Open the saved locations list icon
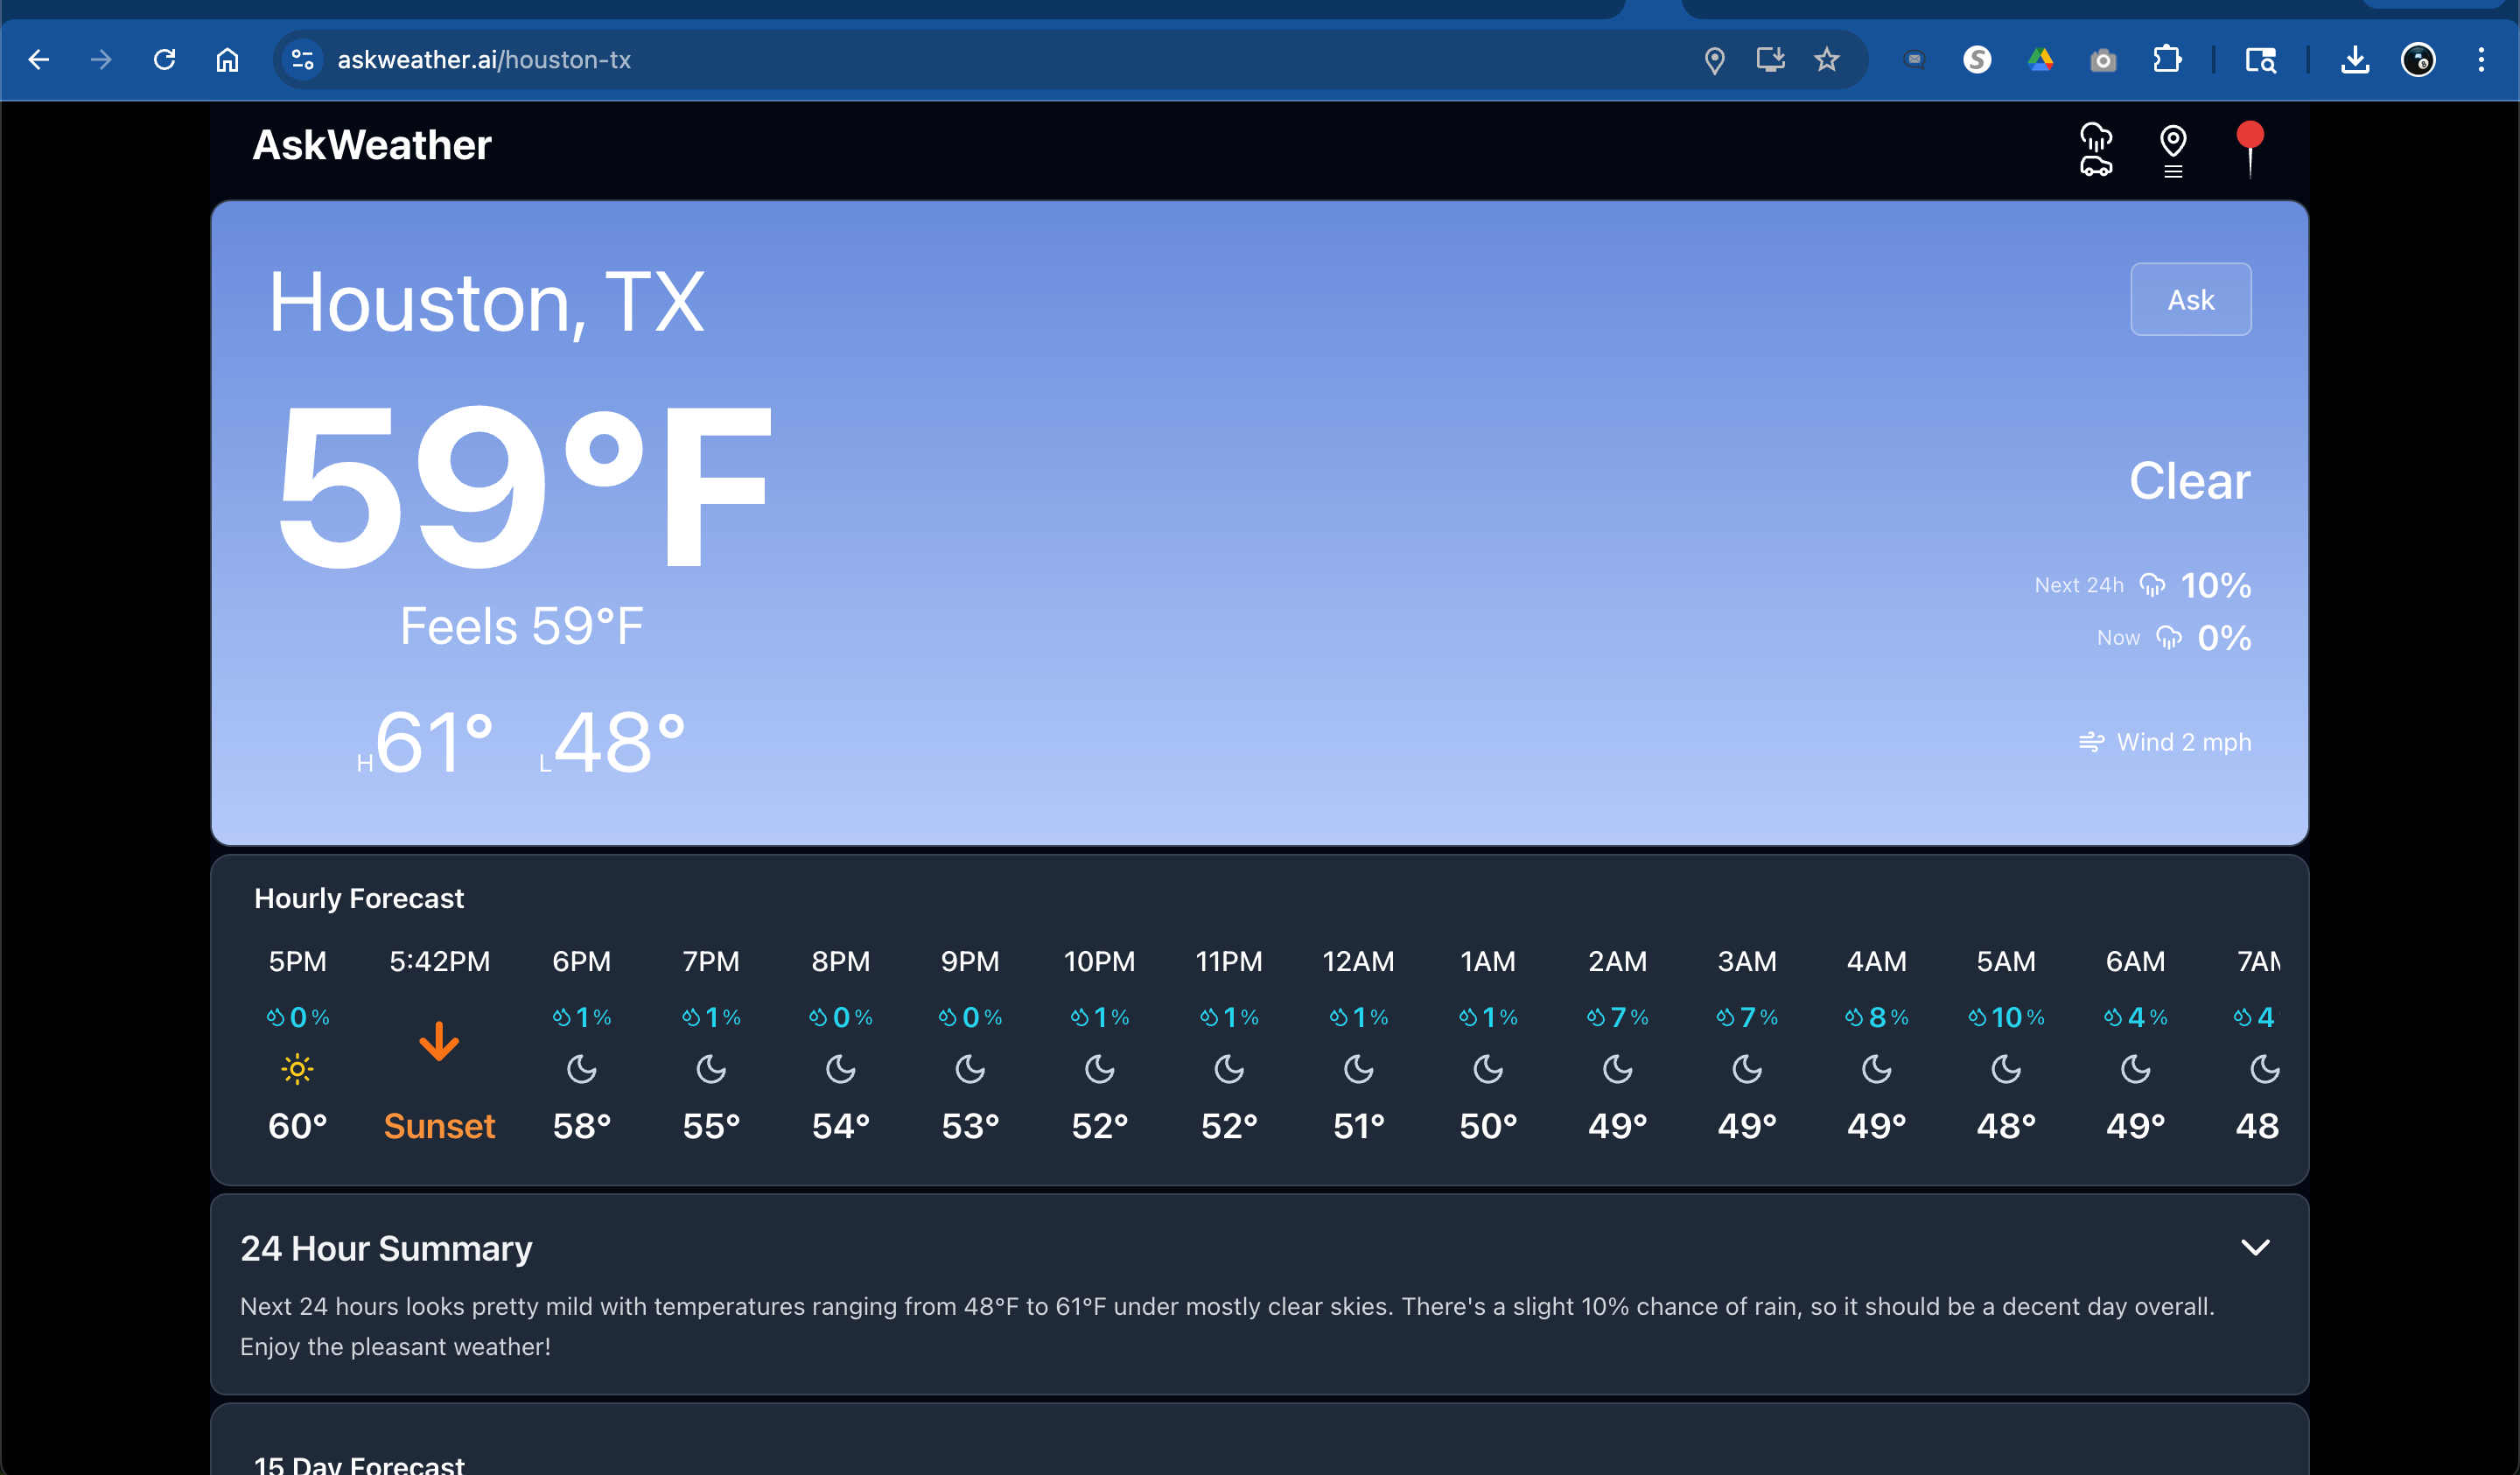The height and width of the screenshot is (1475, 2520). pyautogui.click(x=2173, y=151)
